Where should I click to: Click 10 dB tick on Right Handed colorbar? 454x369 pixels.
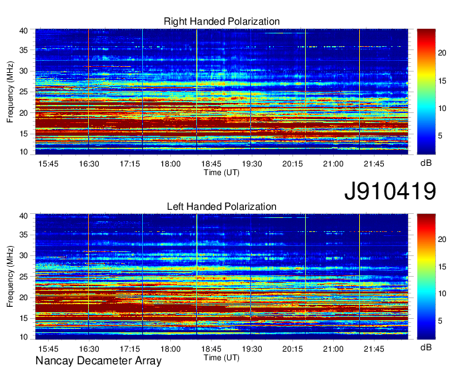point(442,108)
